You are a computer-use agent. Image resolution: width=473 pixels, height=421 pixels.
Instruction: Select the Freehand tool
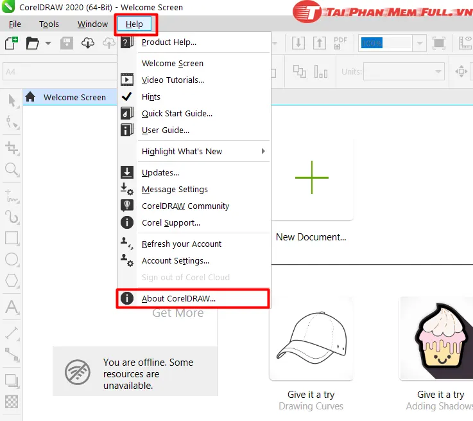pos(12,196)
